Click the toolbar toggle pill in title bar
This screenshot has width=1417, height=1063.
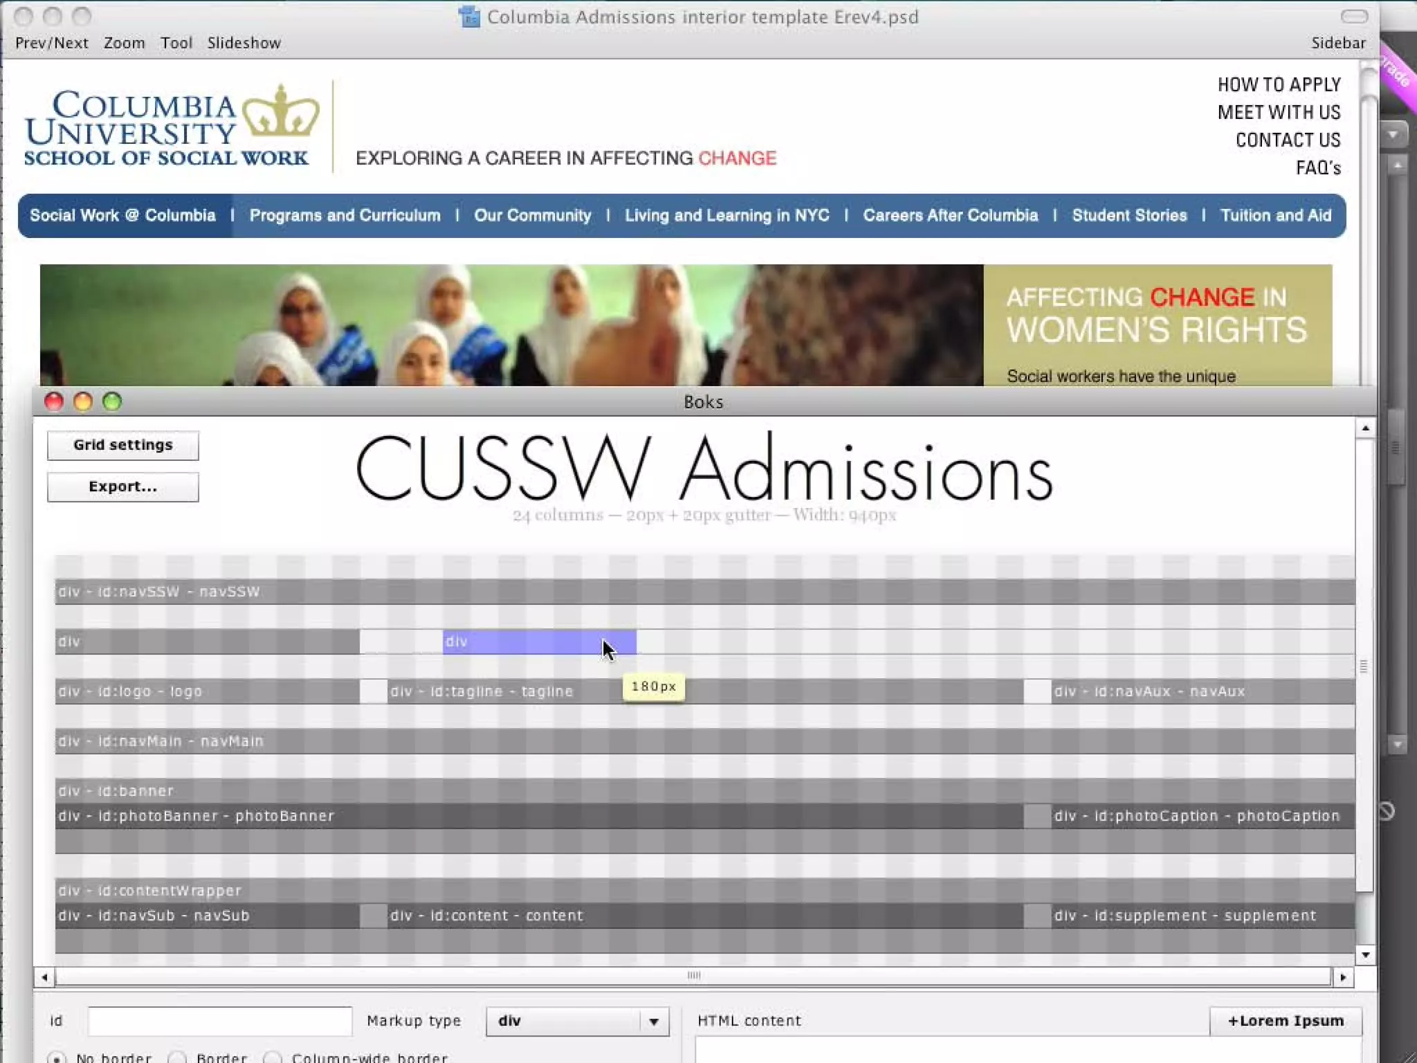coord(1354,17)
